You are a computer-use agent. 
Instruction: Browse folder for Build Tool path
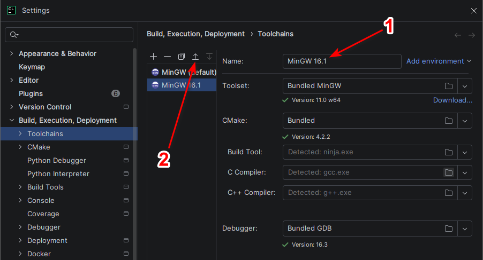tap(449, 152)
